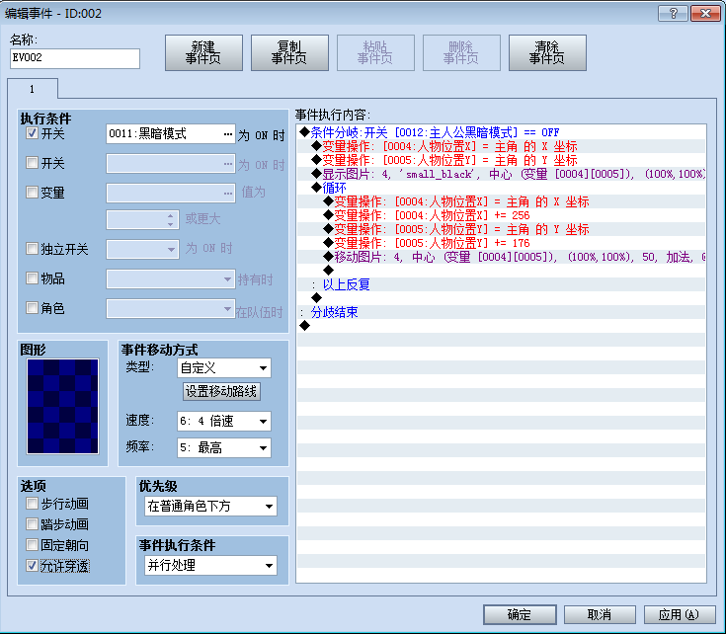The image size is (726, 634).
Task: Click 新建事件页 button
Action: [203, 52]
